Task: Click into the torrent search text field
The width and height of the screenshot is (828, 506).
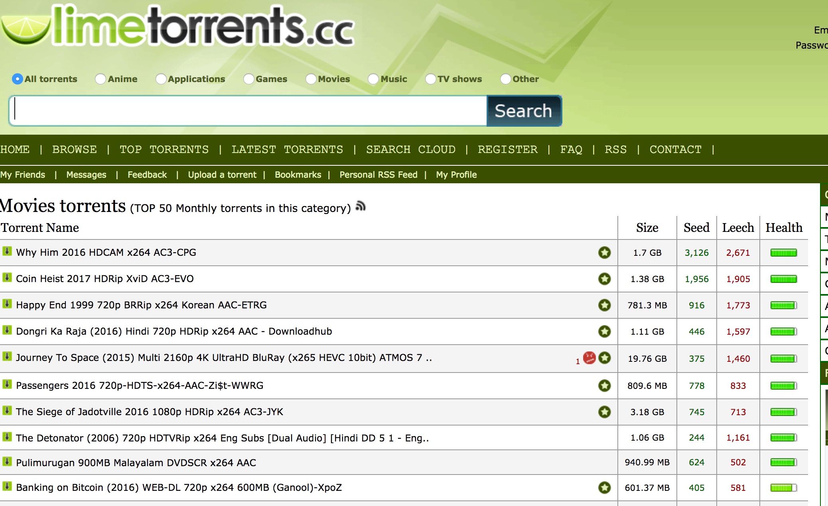Action: click(247, 111)
